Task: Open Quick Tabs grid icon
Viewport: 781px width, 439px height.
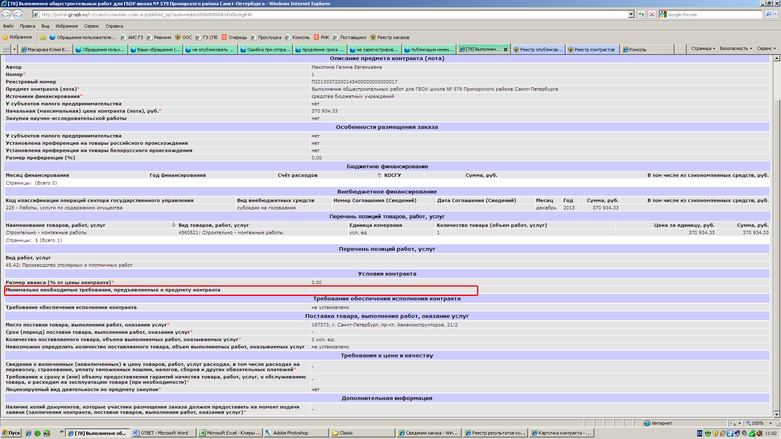Action: (x=6, y=49)
